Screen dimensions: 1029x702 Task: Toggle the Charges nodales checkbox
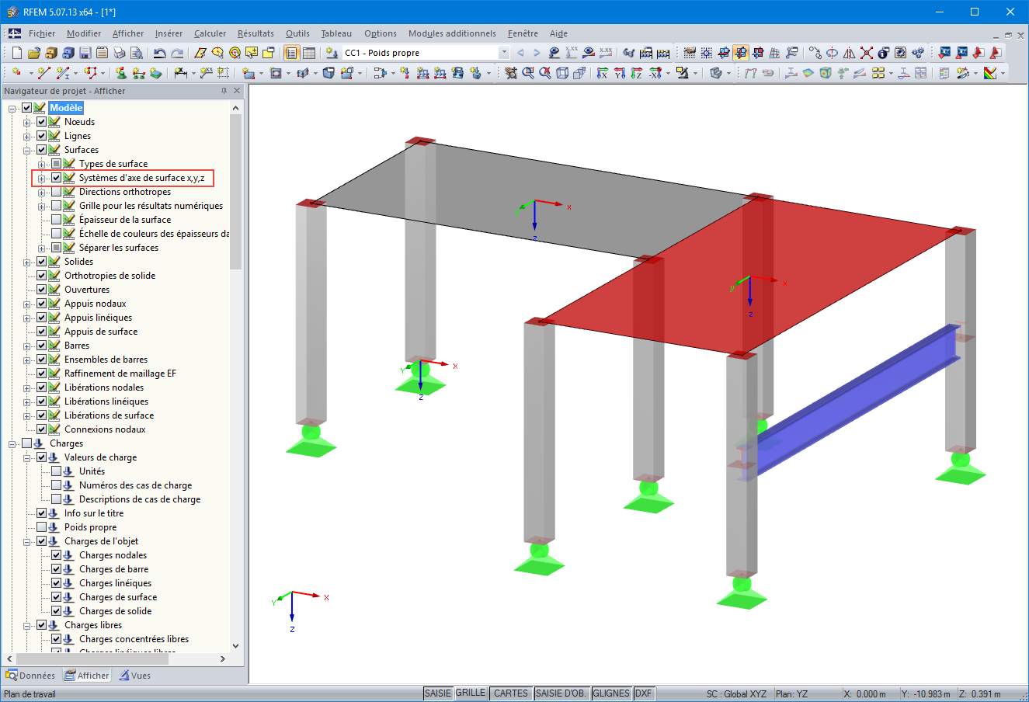click(57, 555)
